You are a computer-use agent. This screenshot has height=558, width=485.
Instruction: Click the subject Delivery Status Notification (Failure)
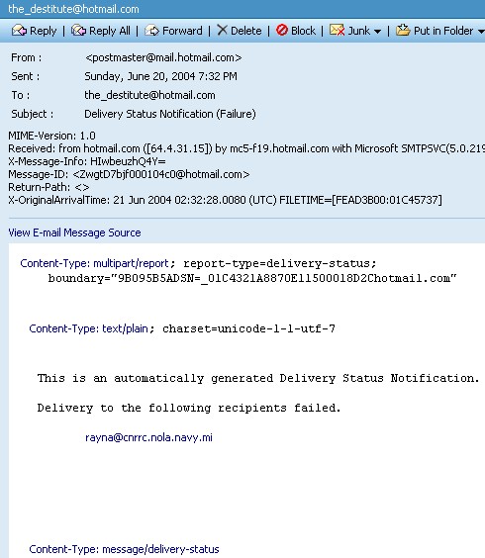[x=170, y=114]
